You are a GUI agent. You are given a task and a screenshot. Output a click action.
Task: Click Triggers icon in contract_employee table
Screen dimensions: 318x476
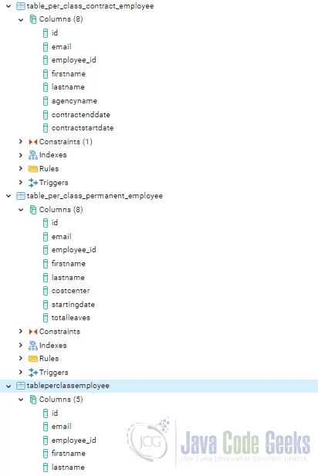(x=32, y=182)
